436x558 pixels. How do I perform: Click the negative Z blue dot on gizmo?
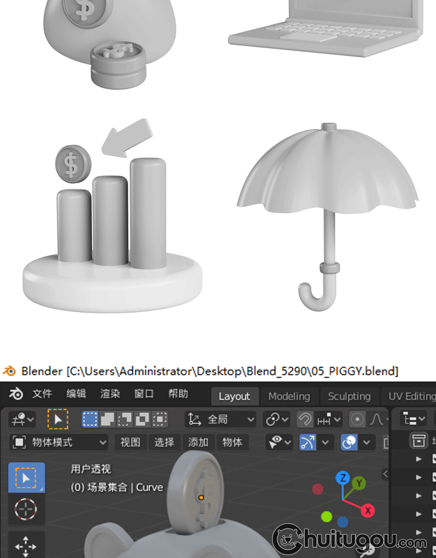[342, 522]
